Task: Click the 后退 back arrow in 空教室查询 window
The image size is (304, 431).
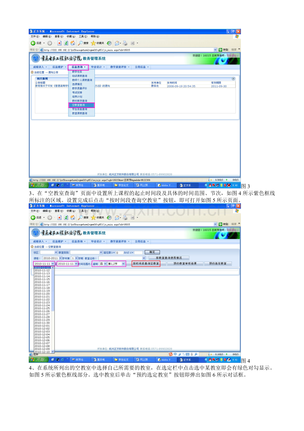Action: click(33, 218)
